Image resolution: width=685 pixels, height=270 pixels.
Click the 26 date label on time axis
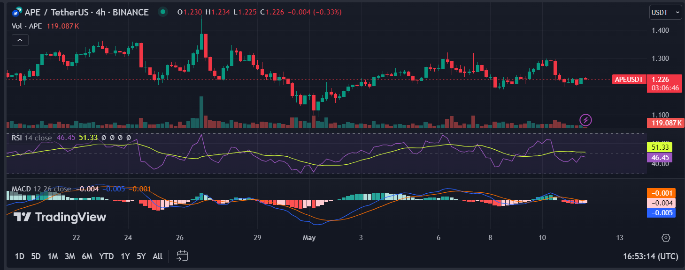179,238
